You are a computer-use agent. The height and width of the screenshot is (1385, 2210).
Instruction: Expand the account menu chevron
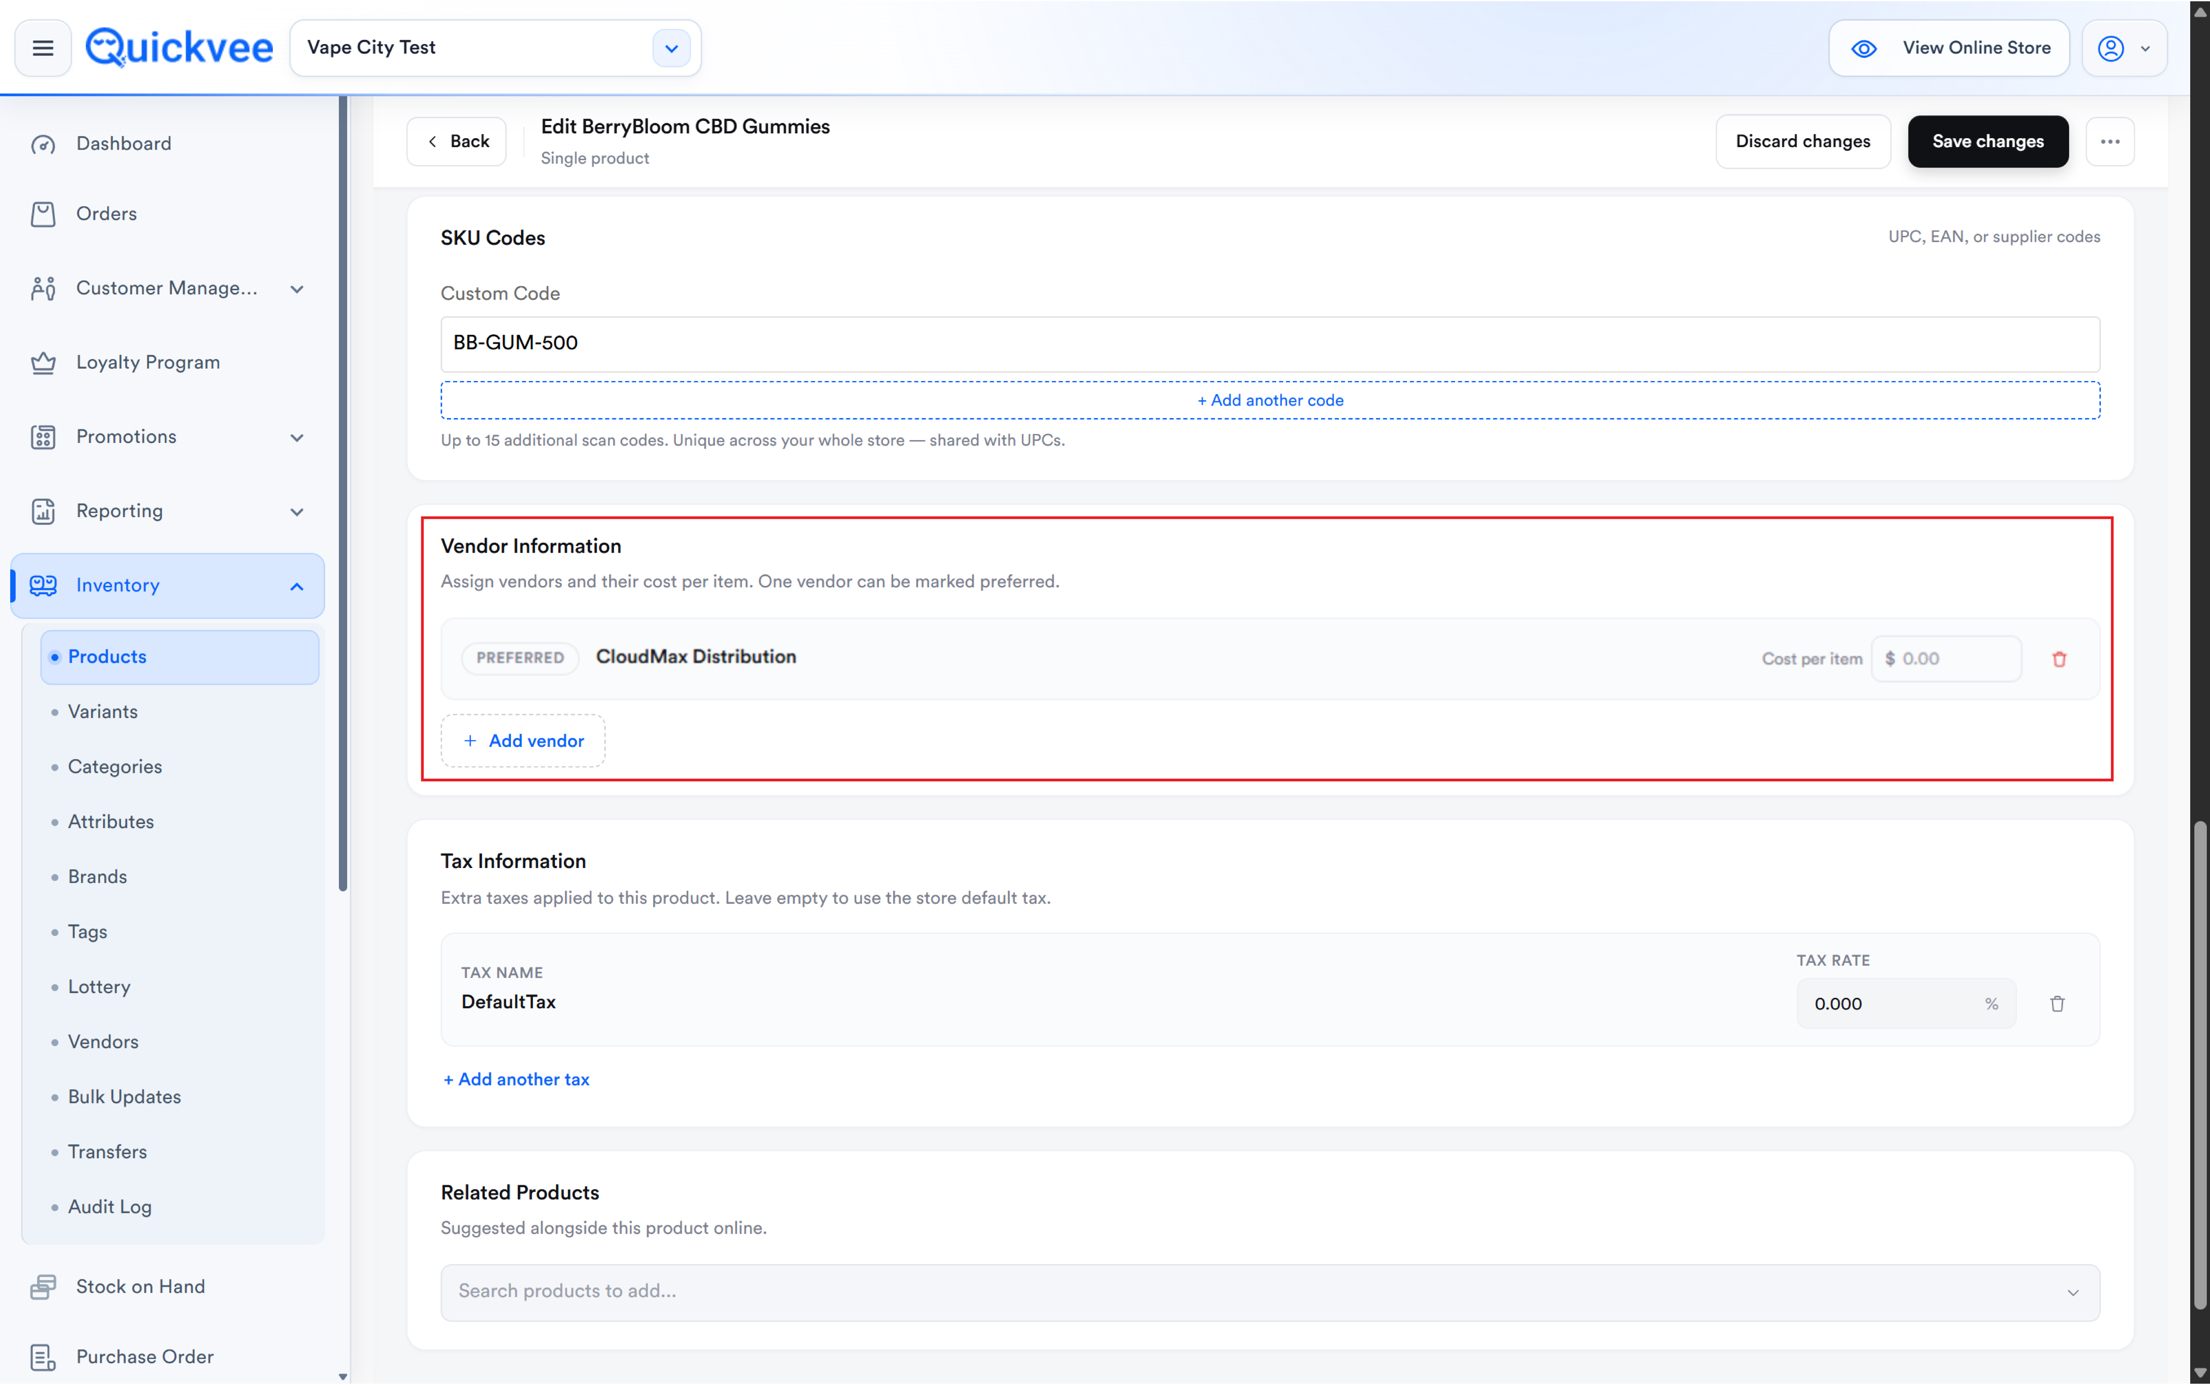tap(2145, 49)
